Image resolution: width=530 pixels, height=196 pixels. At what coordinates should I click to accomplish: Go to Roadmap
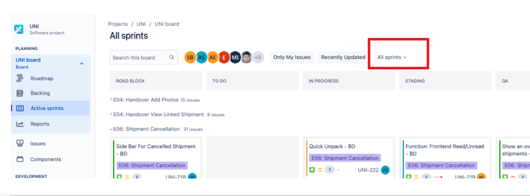tap(42, 78)
